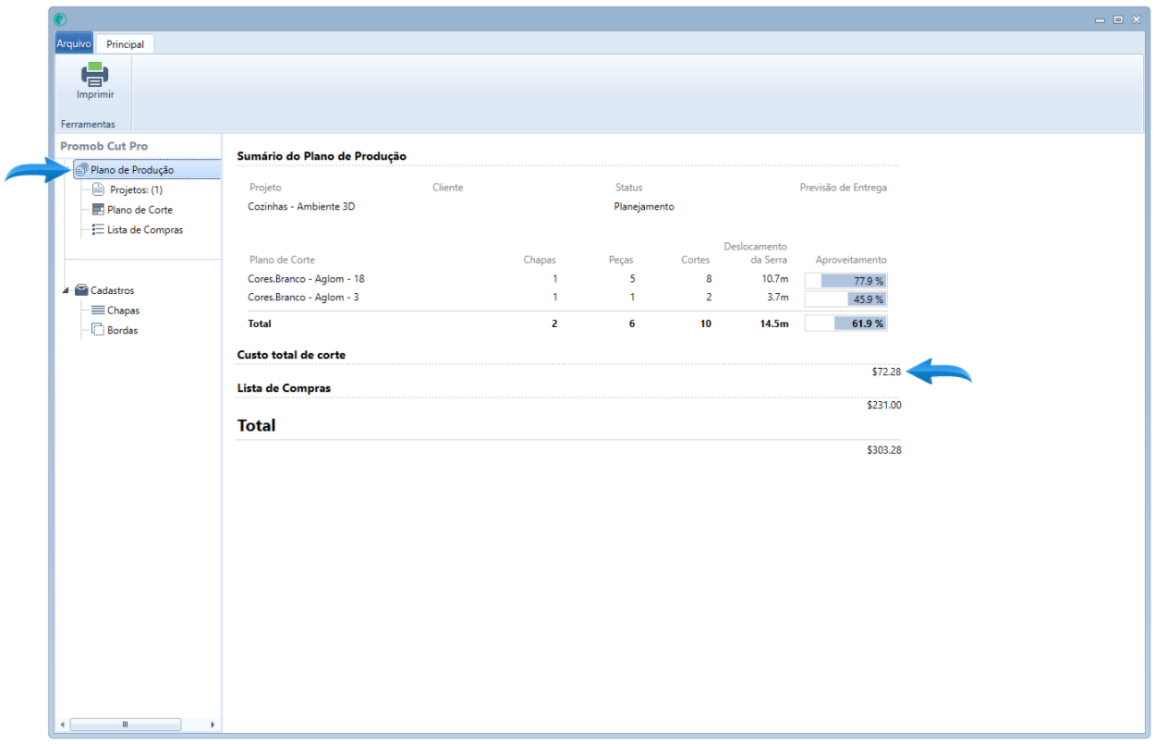Image resolution: width=1155 pixels, height=744 pixels.
Task: Click the Projetos document icon
Action: click(98, 189)
